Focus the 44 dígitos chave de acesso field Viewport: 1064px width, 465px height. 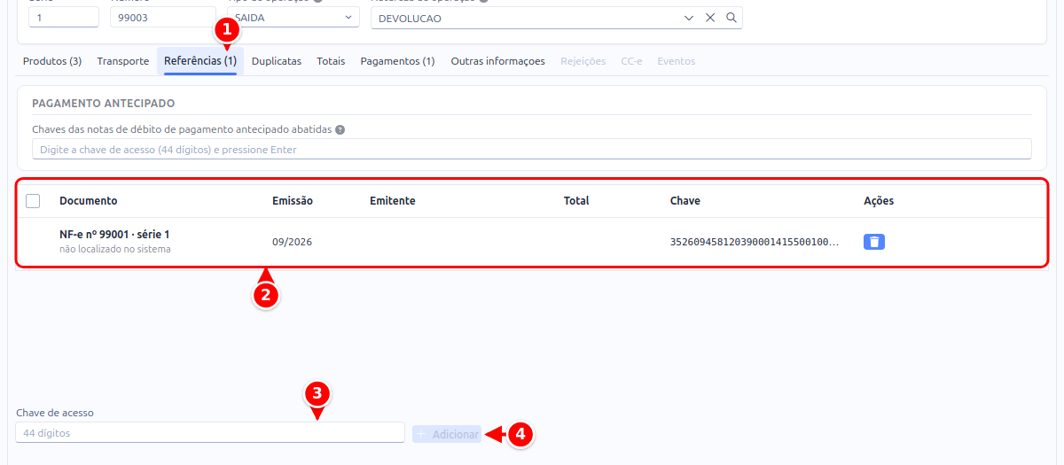[210, 433]
